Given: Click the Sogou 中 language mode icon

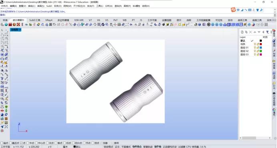Looking at the screenshot, I should [238, 10].
